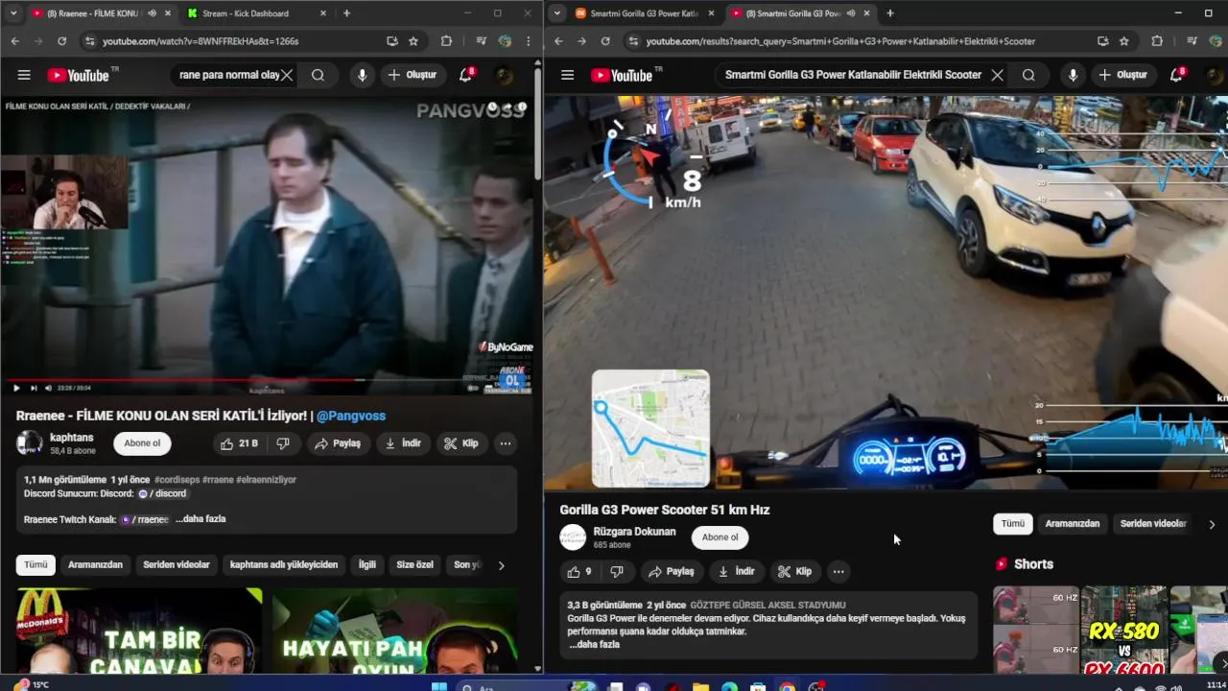Create clip of Rraenee video
The height and width of the screenshot is (691, 1228).
click(461, 443)
